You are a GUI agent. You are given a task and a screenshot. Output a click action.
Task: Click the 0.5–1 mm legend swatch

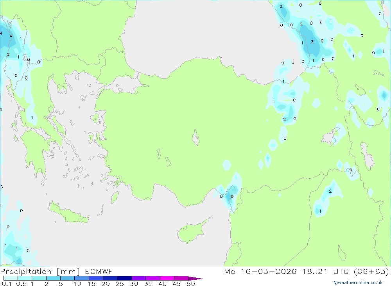click(x=25, y=278)
